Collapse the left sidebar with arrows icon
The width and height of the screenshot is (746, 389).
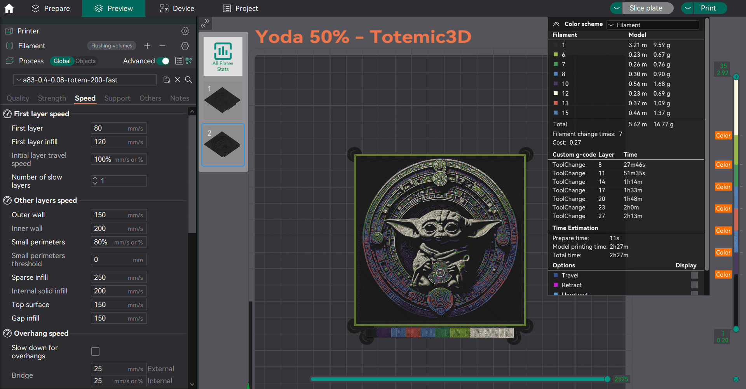[205, 23]
